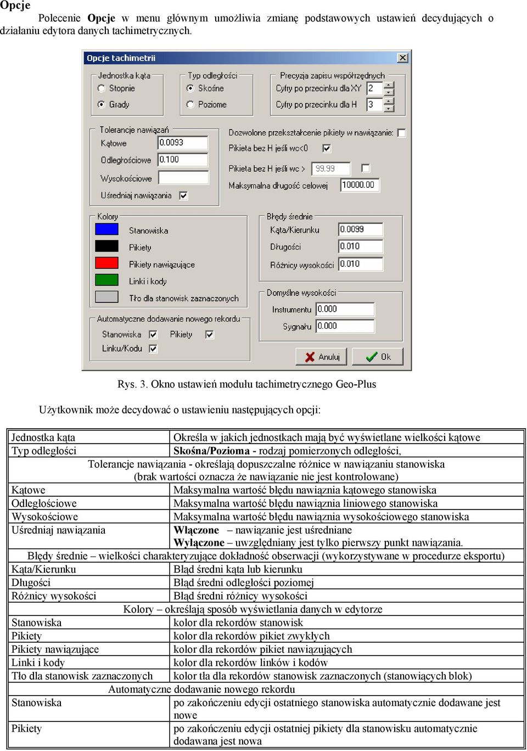Edit Długości mean error field
This screenshot has width=527, height=751.
tap(361, 246)
